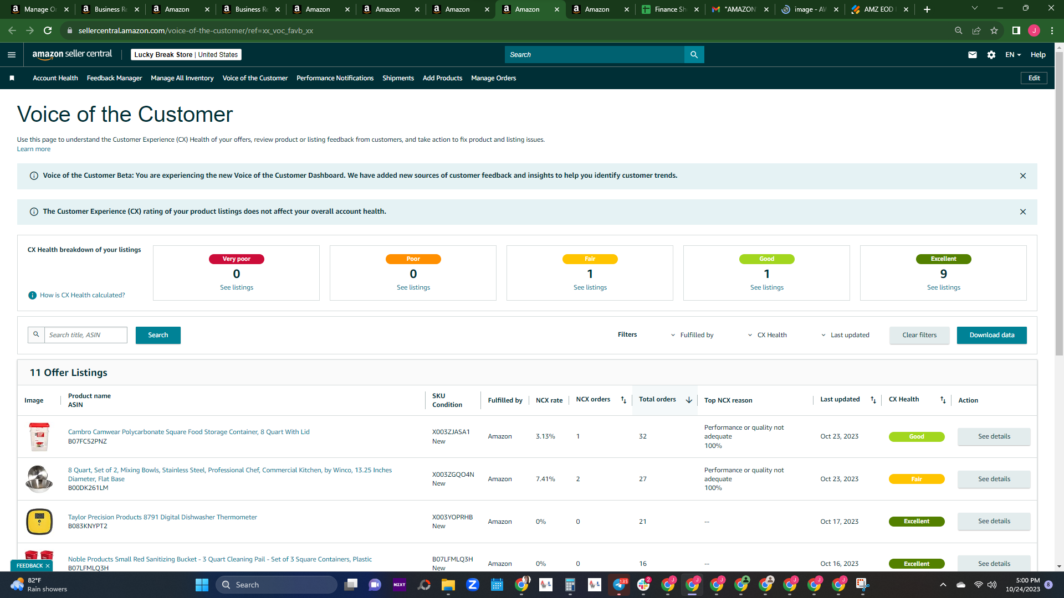Sort the table by Last updated
This screenshot has height=598, width=1064.
(873, 400)
